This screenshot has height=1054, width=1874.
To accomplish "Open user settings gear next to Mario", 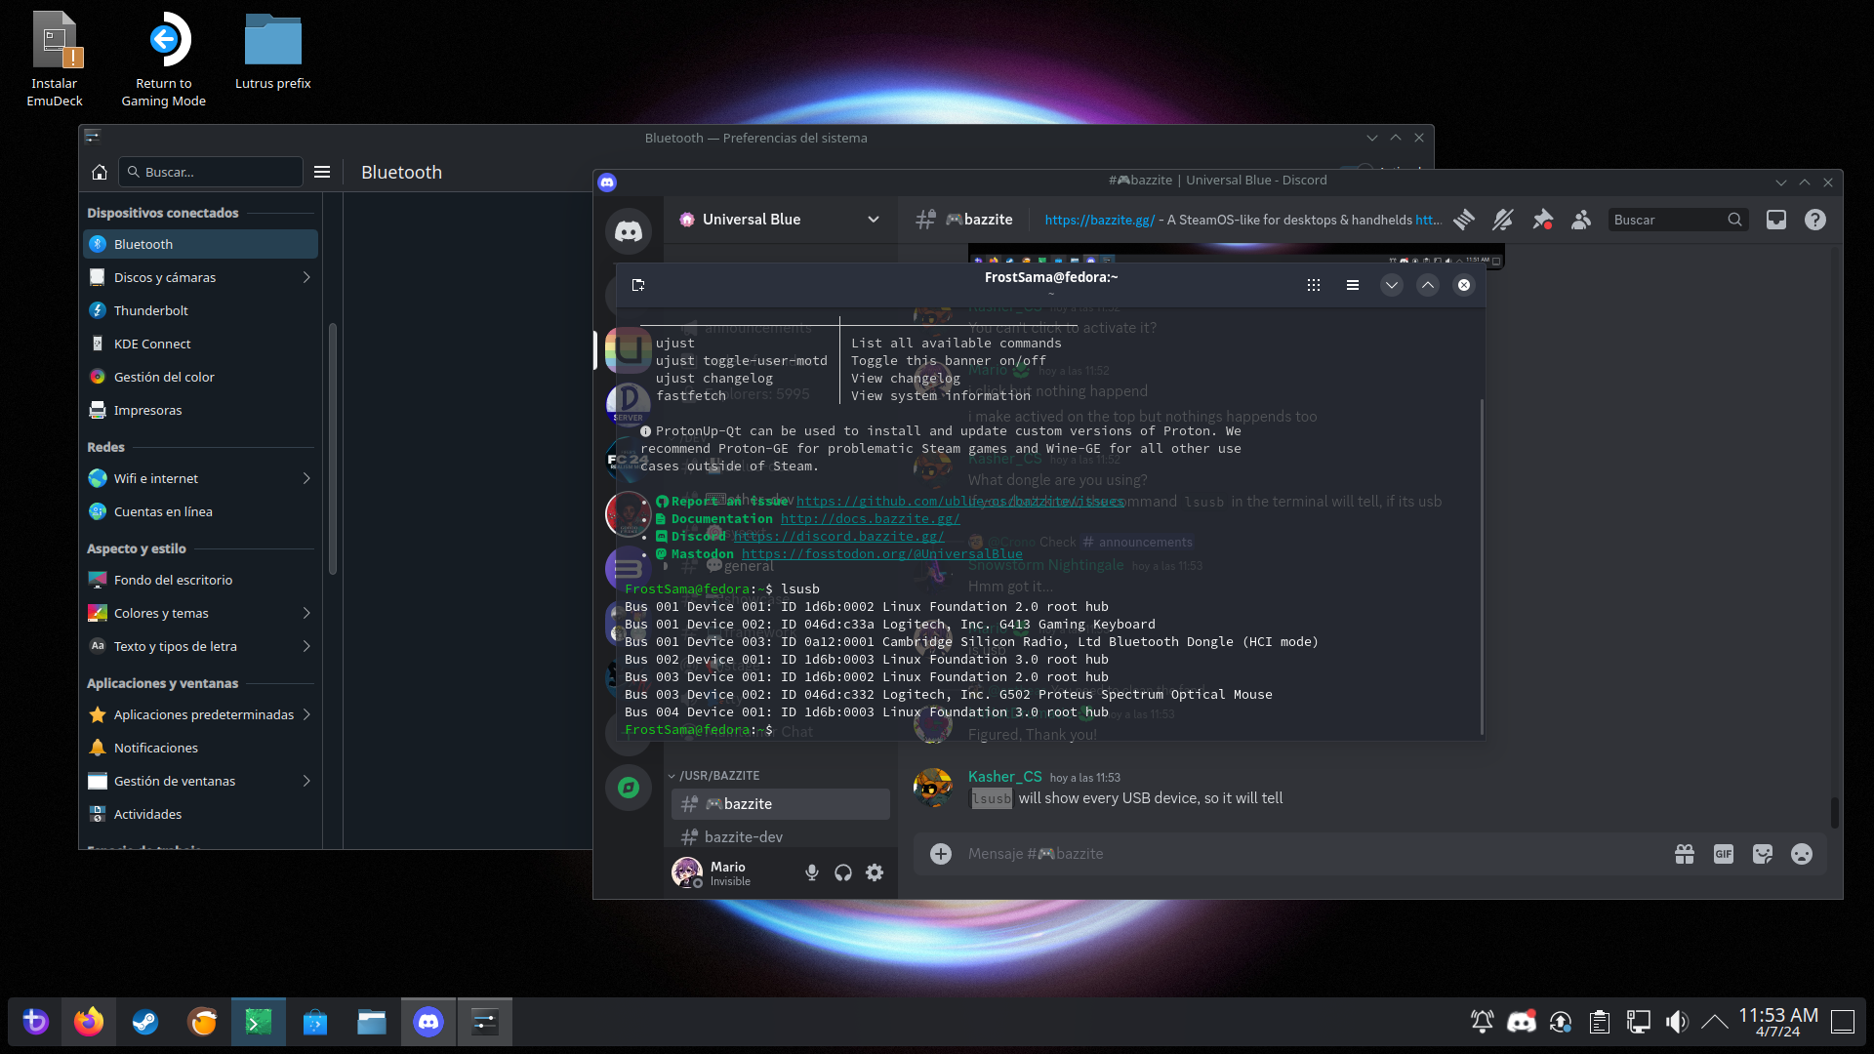I will pyautogui.click(x=875, y=872).
